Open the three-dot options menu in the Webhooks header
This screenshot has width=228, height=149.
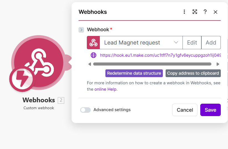(x=184, y=12)
